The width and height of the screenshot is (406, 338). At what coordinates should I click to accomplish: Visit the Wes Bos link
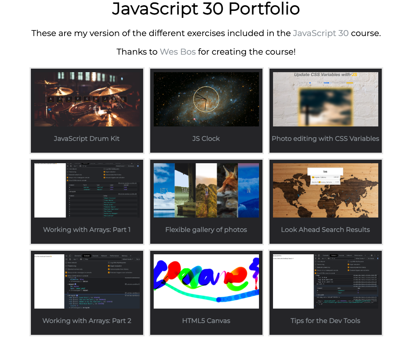(178, 52)
